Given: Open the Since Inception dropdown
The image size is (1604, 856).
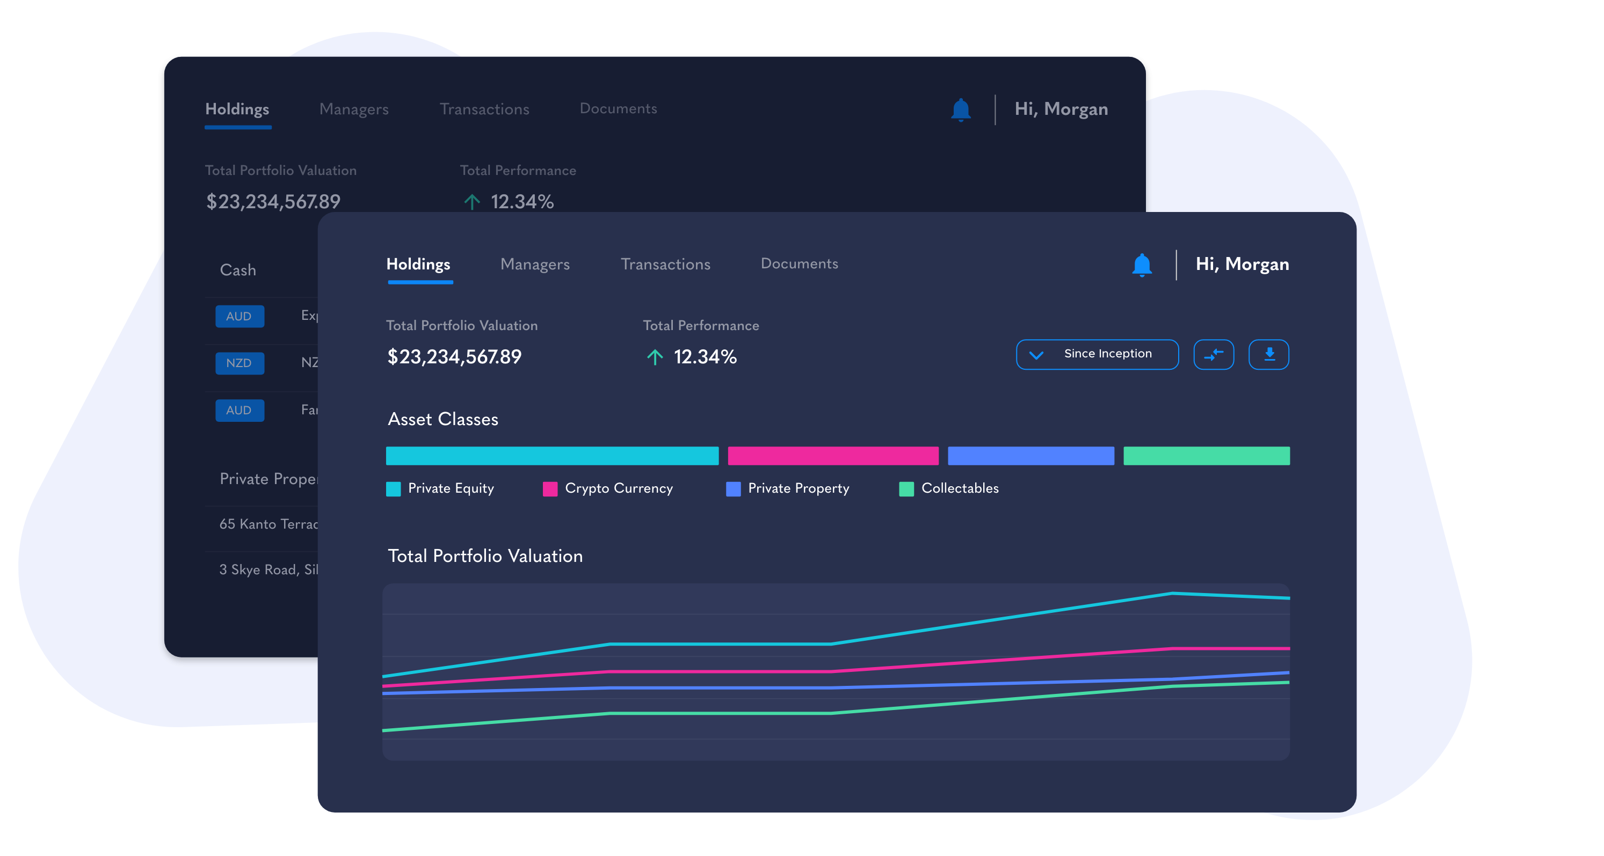Looking at the screenshot, I should tap(1107, 354).
